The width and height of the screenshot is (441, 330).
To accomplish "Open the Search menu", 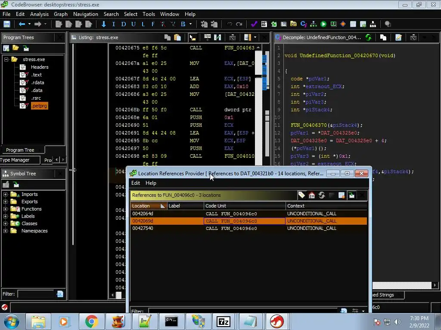I will (x=111, y=14).
